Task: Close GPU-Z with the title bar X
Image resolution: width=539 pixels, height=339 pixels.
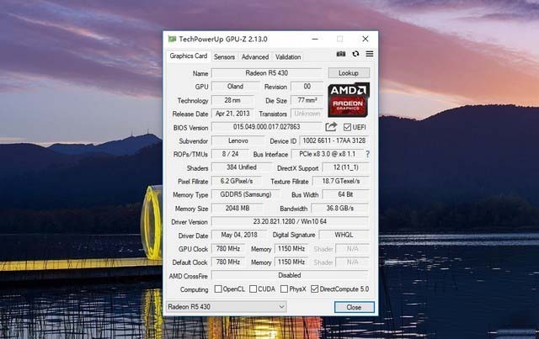Action: point(365,40)
